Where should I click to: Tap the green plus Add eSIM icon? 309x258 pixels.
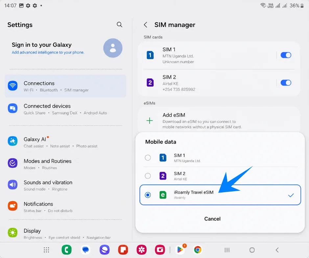tap(150, 120)
